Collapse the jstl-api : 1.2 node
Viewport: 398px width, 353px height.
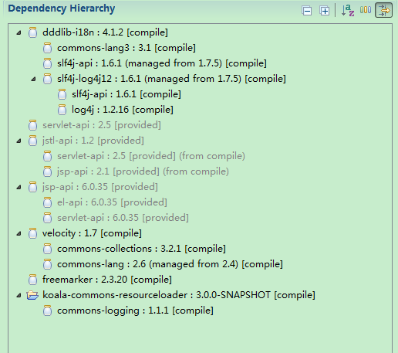(x=19, y=141)
